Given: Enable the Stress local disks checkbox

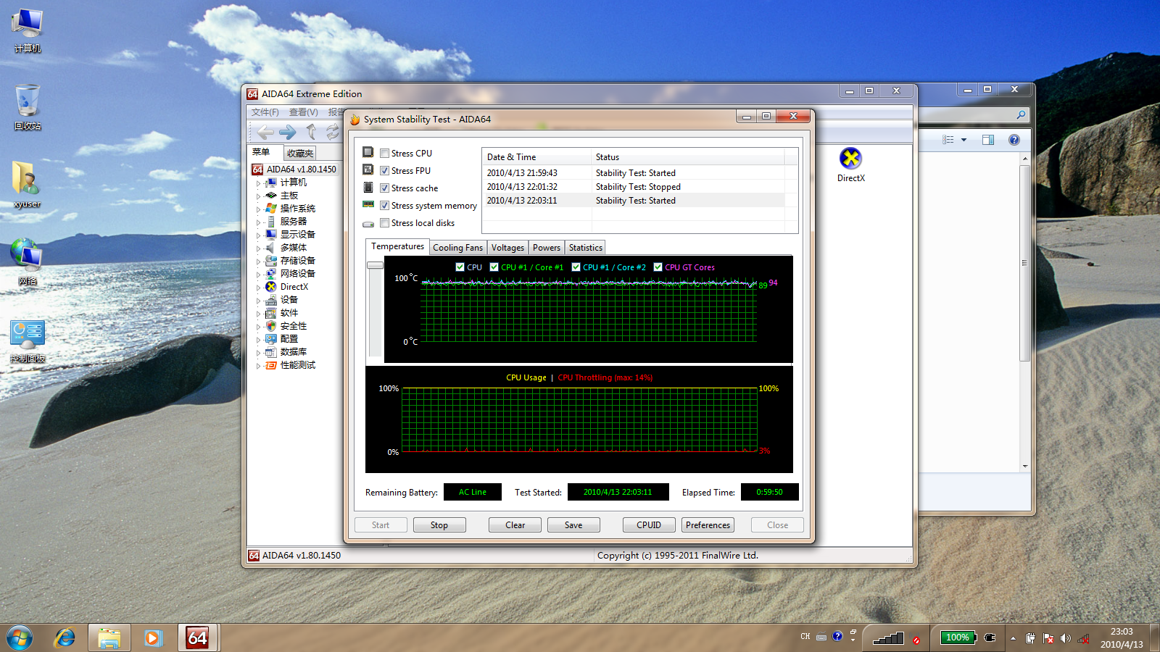Looking at the screenshot, I should click(x=385, y=223).
